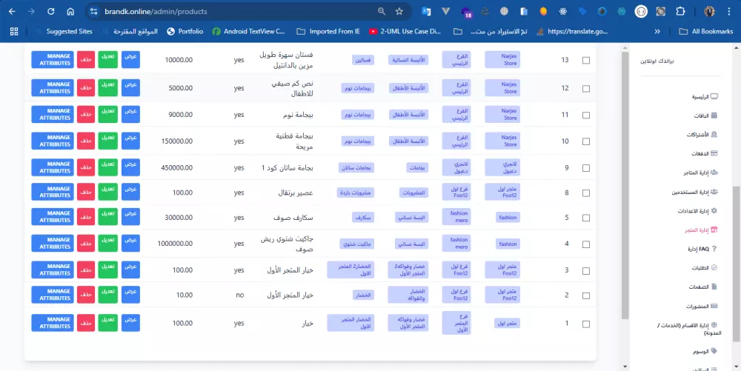Click the الباقات package icon in sidebar
741x371 pixels.
[x=714, y=116]
